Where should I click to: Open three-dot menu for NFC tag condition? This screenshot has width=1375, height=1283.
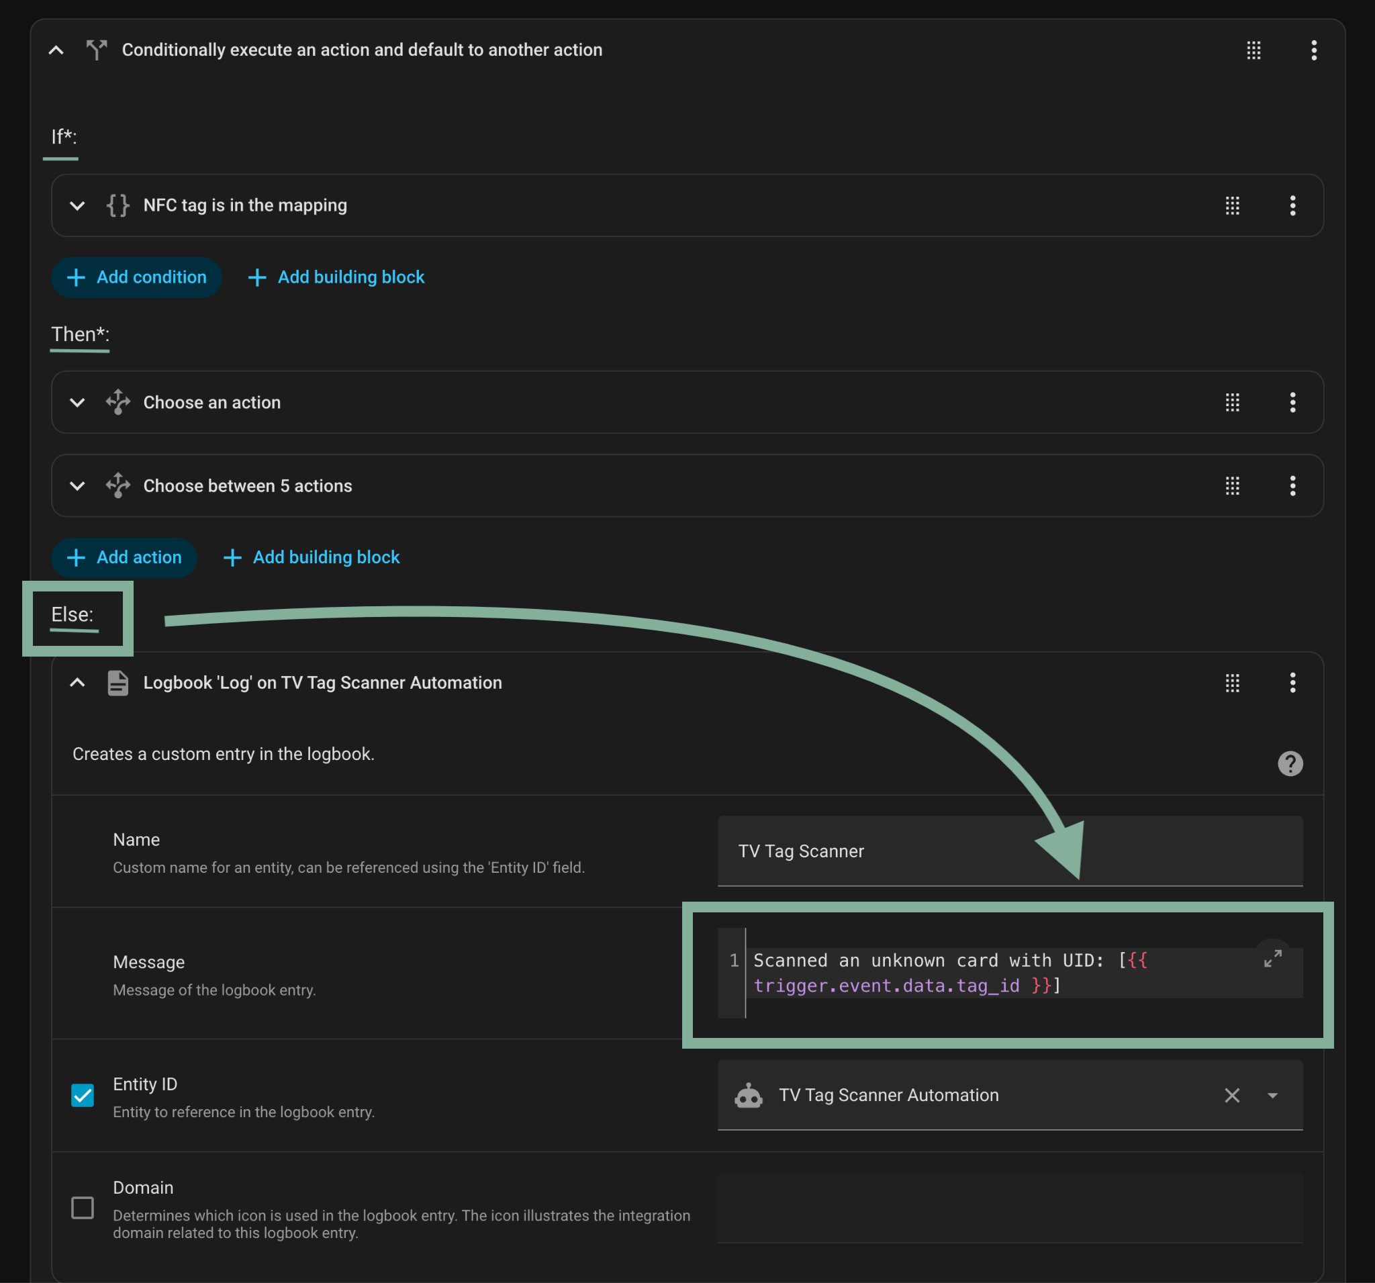1292,205
